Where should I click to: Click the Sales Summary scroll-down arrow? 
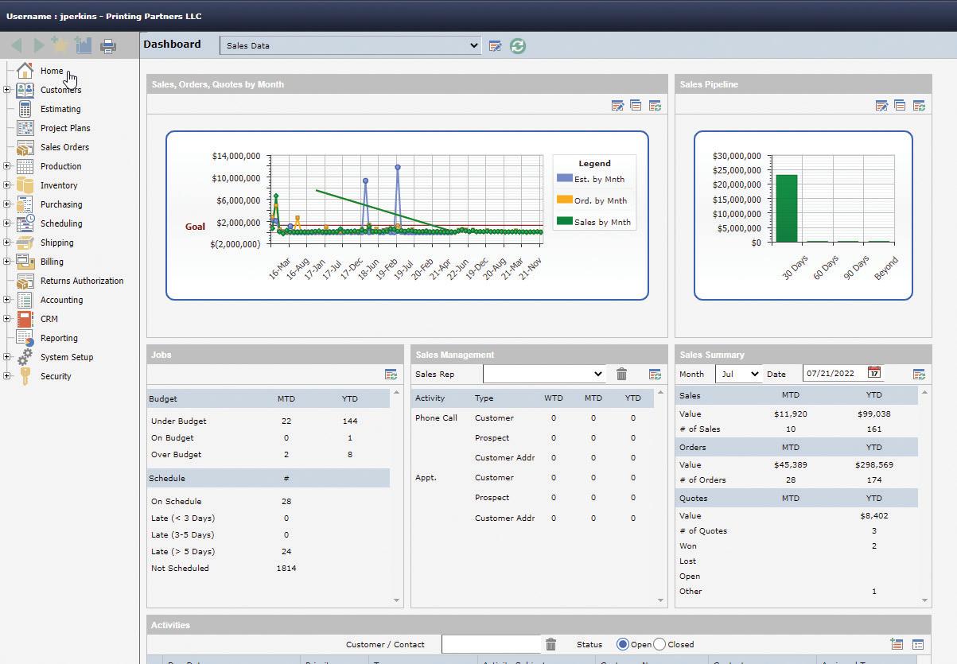pos(925,600)
